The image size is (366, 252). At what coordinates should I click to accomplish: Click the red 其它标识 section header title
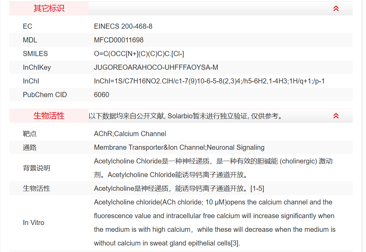49,9
